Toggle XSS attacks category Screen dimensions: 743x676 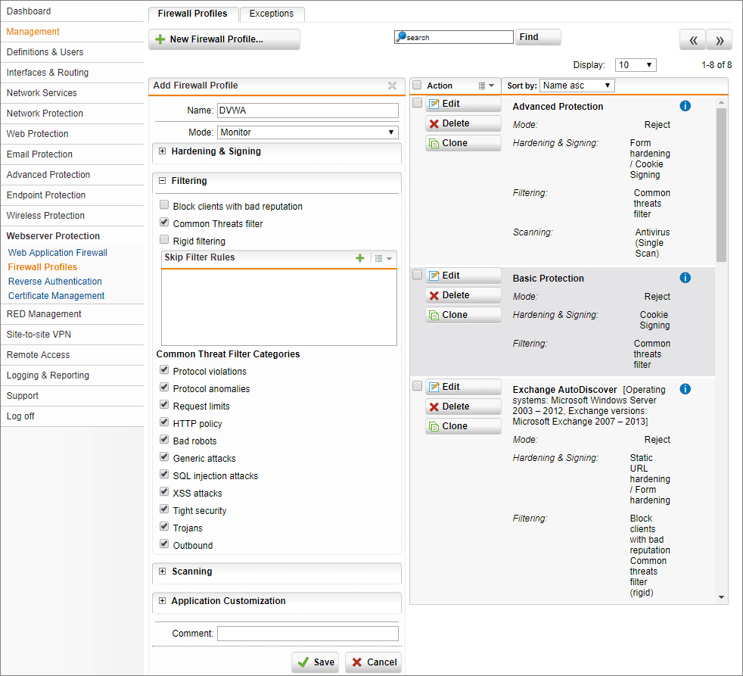tap(164, 491)
